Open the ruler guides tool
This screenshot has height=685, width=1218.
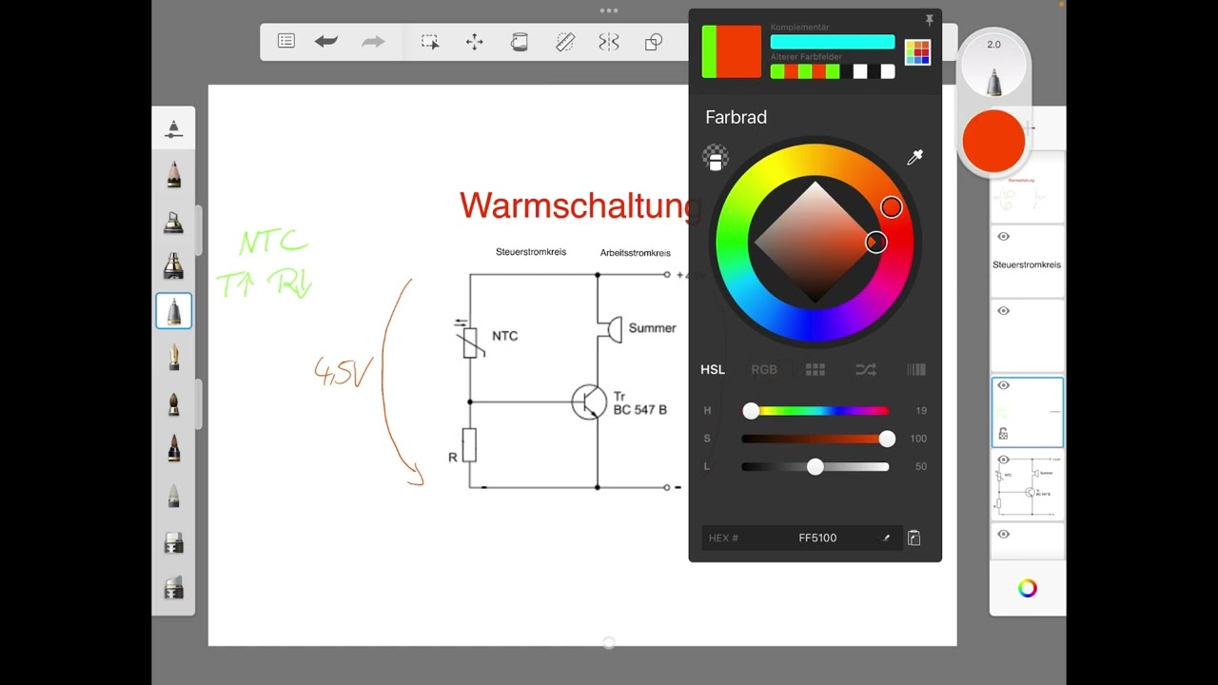[x=565, y=42]
